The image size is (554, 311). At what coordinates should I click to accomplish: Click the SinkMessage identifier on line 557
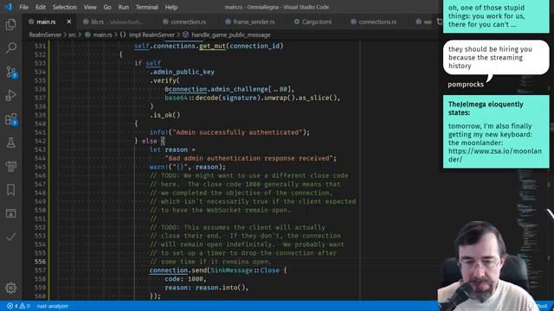[231, 270]
